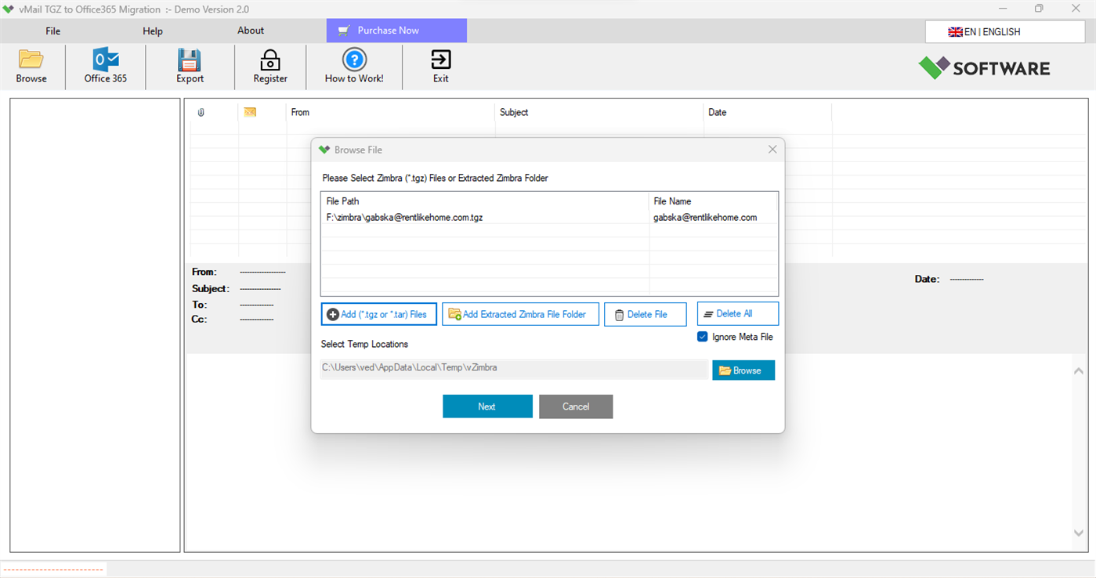Add (*.tgz or *.tar) files to the list
The image size is (1096, 578).
pos(378,313)
